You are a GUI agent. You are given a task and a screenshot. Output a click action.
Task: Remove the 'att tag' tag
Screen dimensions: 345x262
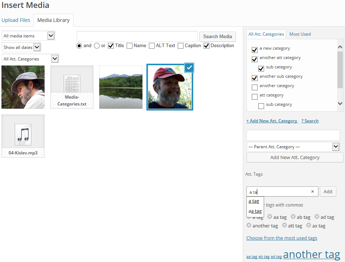pos(284,225)
